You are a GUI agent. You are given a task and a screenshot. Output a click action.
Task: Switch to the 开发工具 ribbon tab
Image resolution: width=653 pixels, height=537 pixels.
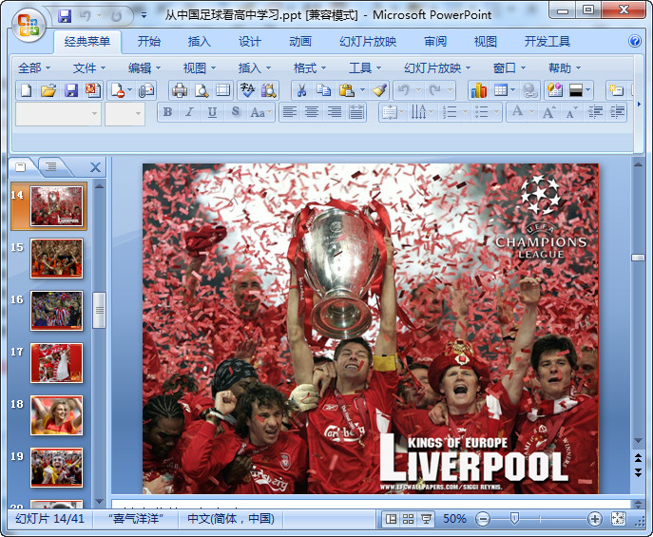click(547, 41)
